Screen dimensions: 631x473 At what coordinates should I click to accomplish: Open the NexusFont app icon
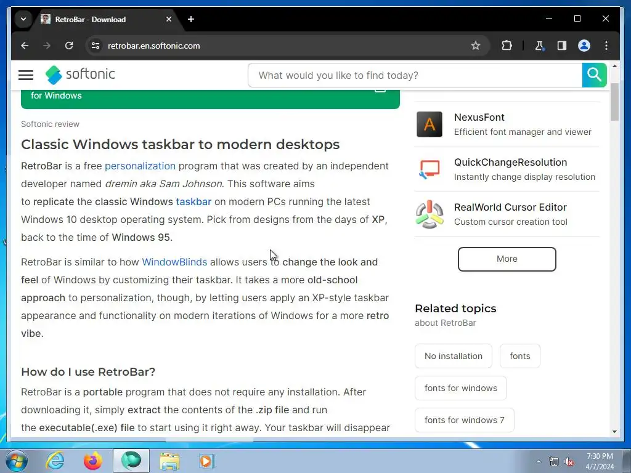coord(429,124)
